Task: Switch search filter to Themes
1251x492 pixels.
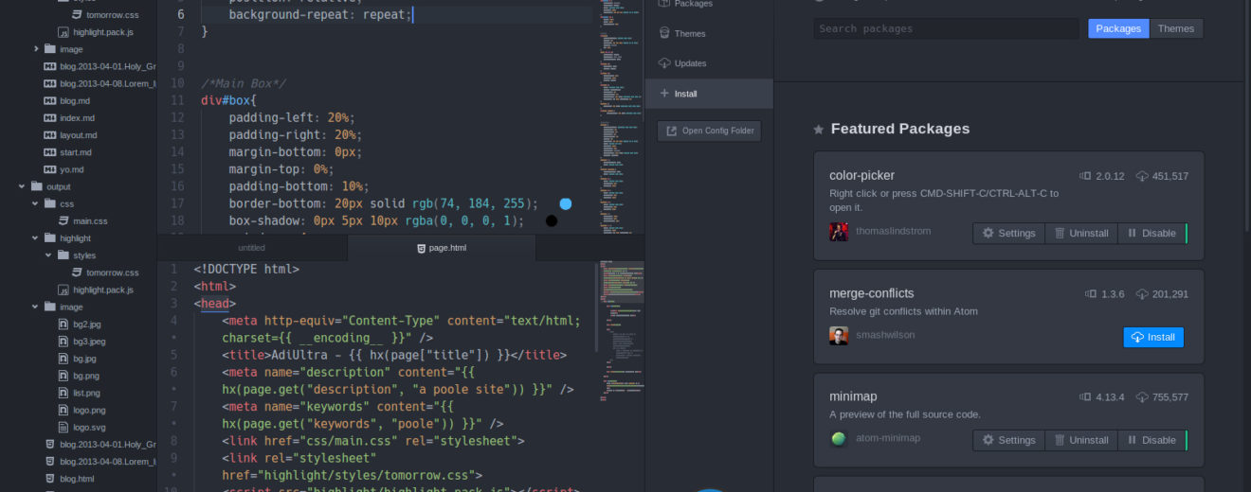Action: coord(1176,28)
